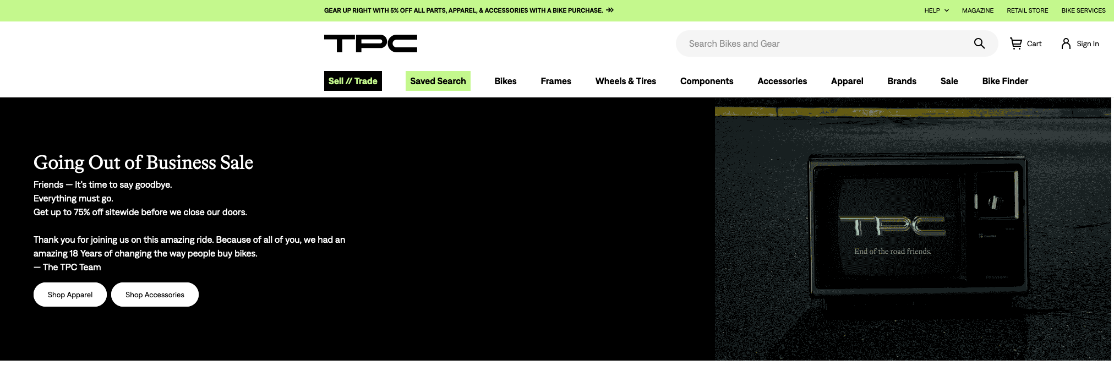Image resolution: width=1114 pixels, height=365 pixels.
Task: Open the Components menu item
Action: tap(706, 81)
